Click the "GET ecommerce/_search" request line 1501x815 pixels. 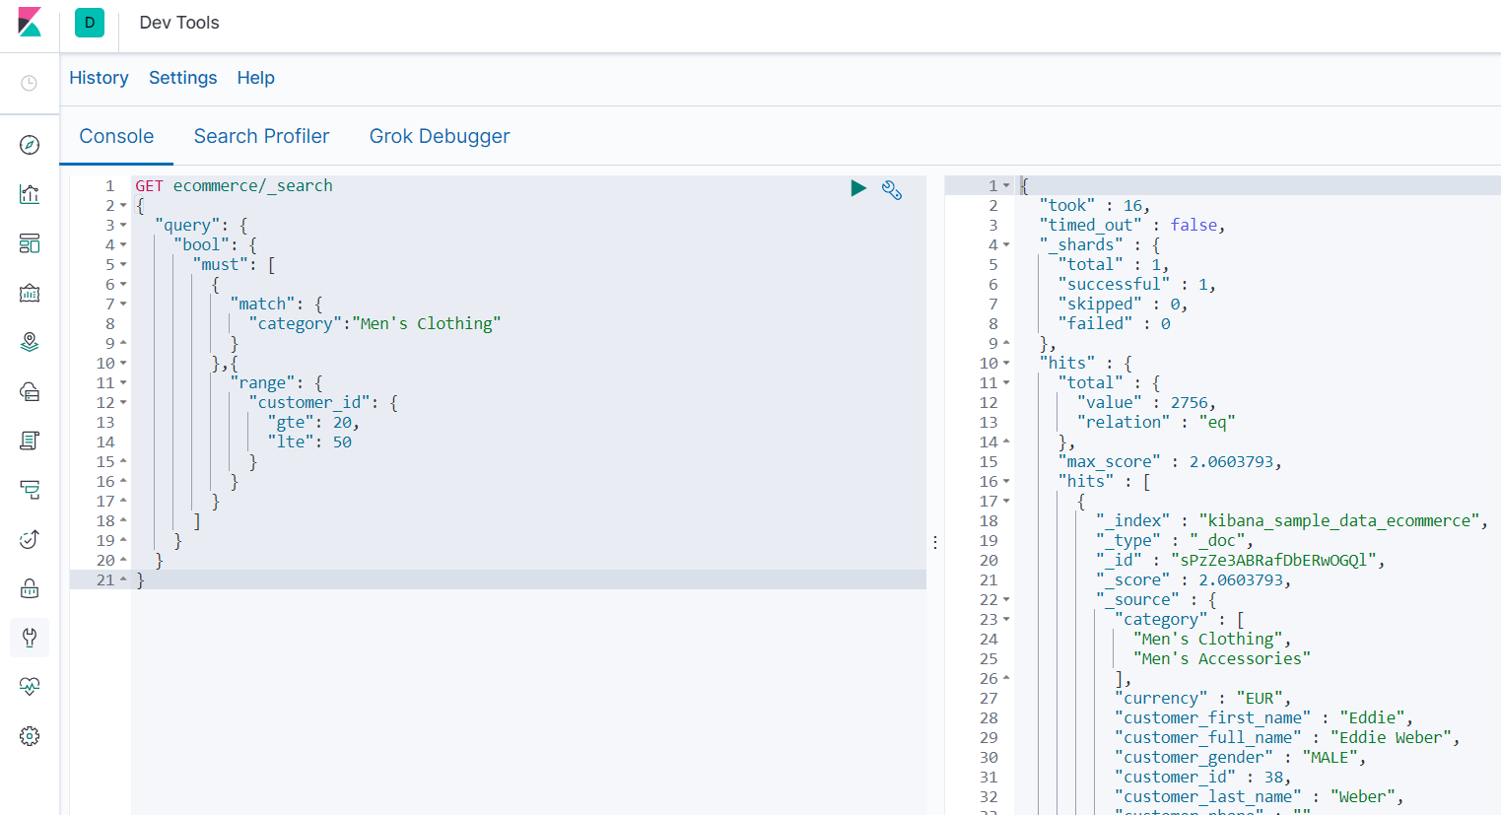(x=234, y=185)
